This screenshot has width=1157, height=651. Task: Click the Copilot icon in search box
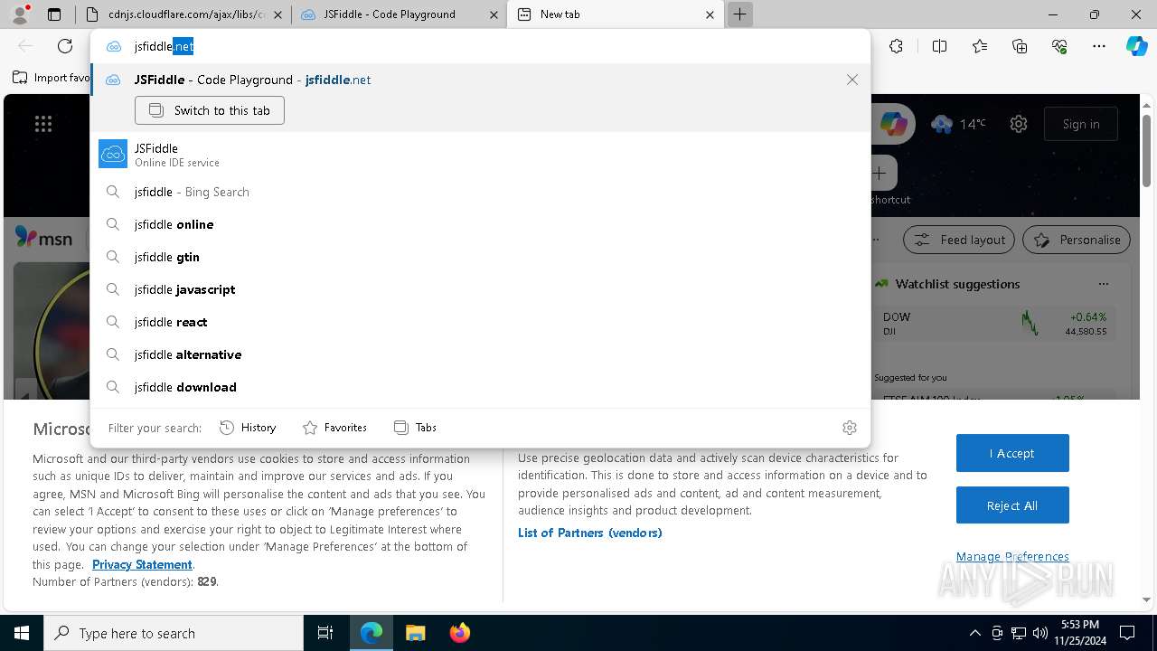click(893, 124)
